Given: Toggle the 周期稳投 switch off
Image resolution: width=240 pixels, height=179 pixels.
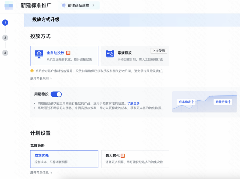Looking at the screenshot, I should pos(56,94).
